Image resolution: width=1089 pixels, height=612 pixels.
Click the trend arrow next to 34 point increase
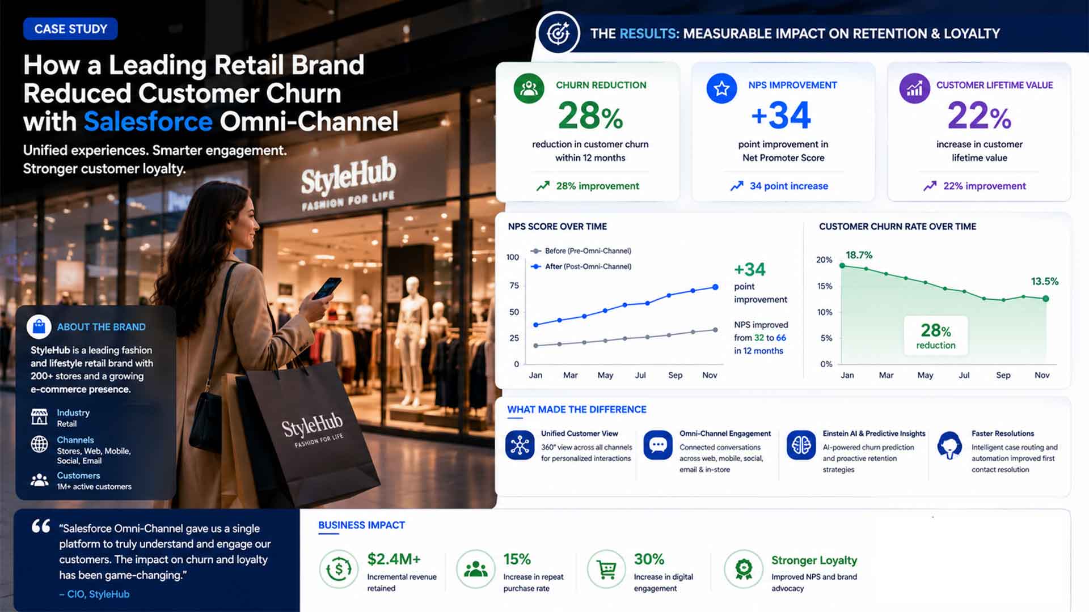[736, 186]
